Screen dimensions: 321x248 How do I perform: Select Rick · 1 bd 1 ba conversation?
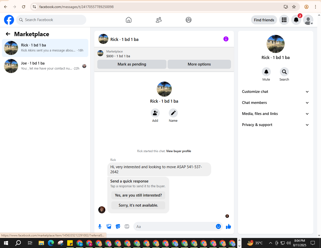coord(45,48)
